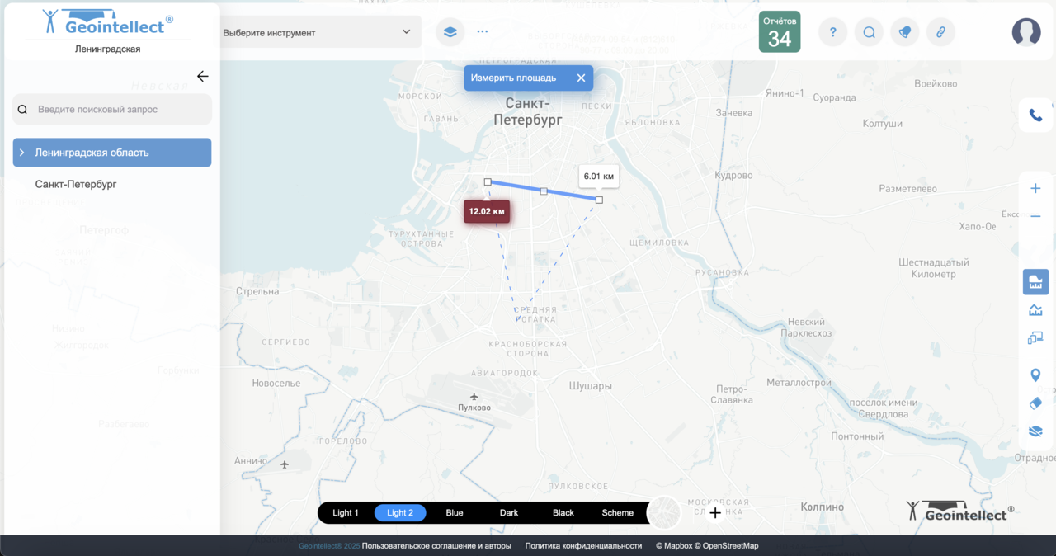Select the ruler measure tool icon
This screenshot has width=1056, height=556.
point(1035,282)
